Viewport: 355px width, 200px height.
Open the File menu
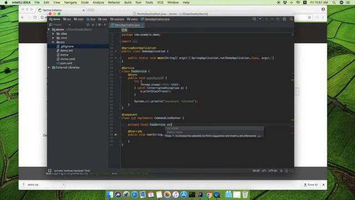point(37,2)
